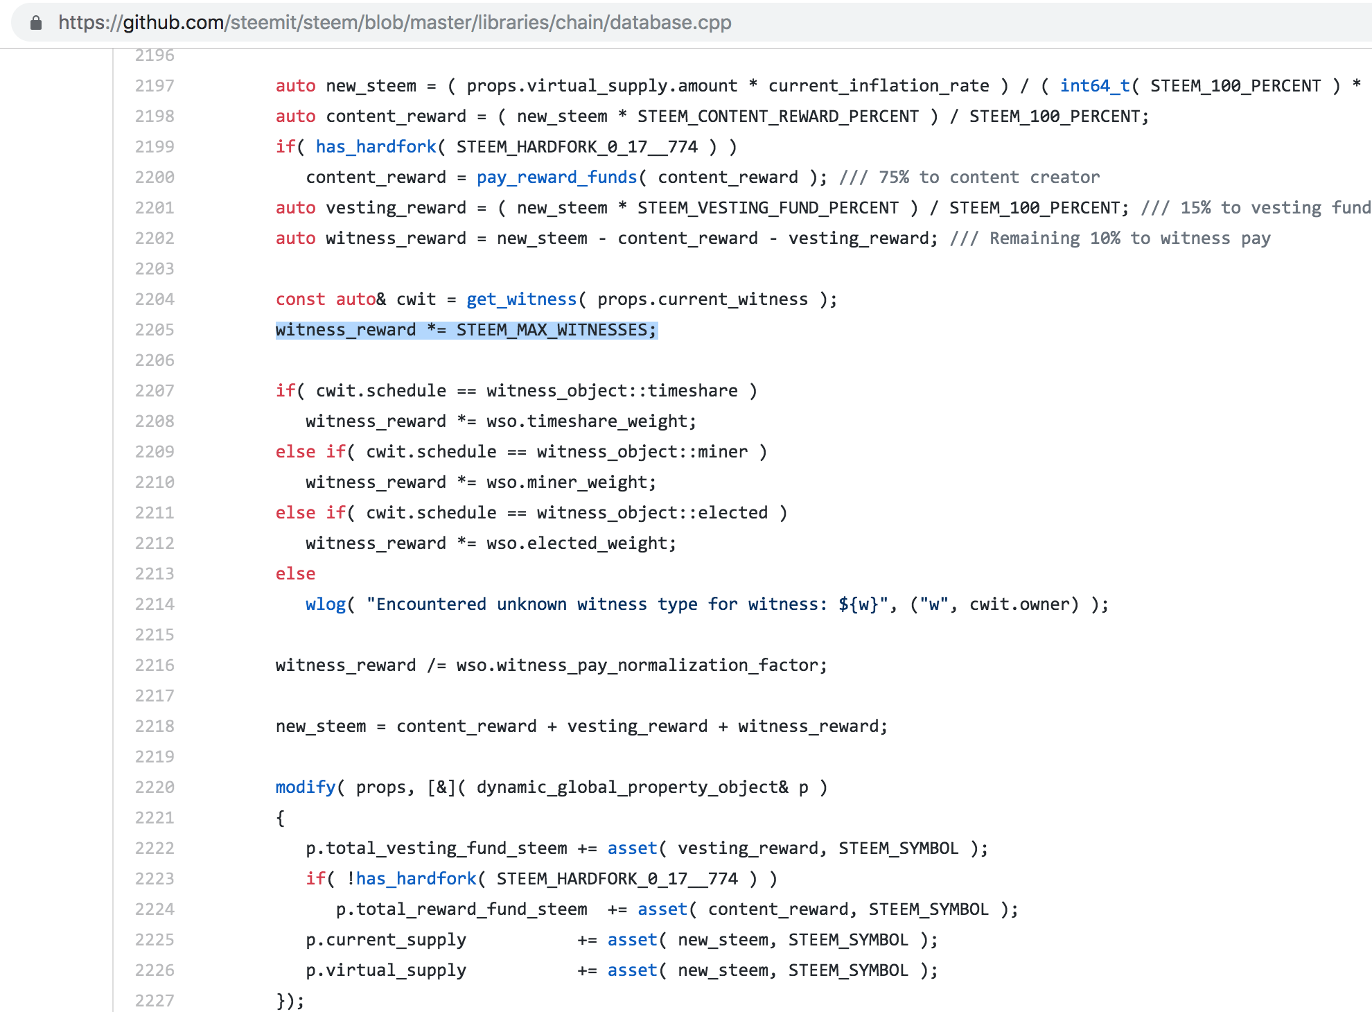Click the URL address field

point(395,23)
